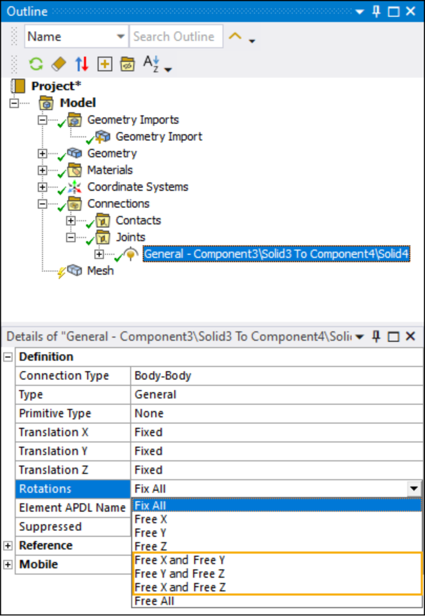
Task: Select General - Component3\Solid3 To Component4\Solid4 joint
Action: [277, 254]
